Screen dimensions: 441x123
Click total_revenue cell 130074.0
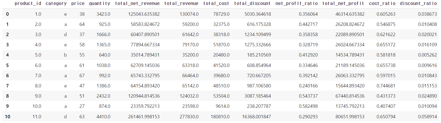coord(189,14)
